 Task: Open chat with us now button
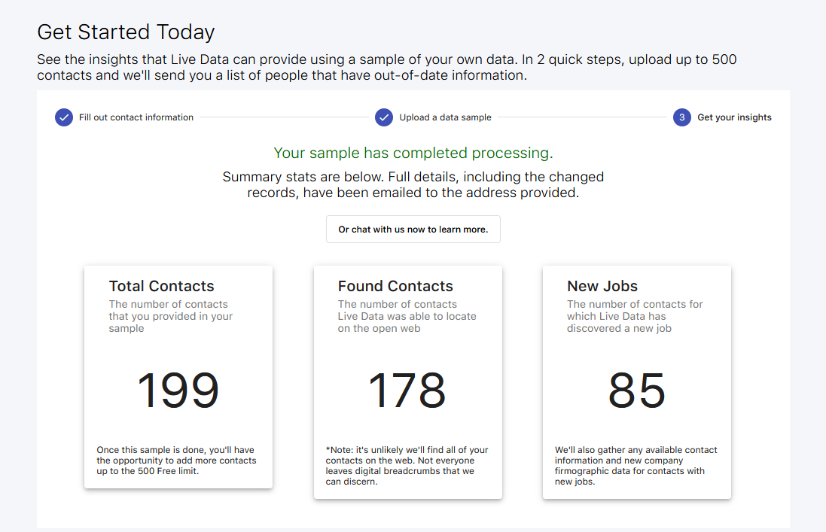(413, 229)
